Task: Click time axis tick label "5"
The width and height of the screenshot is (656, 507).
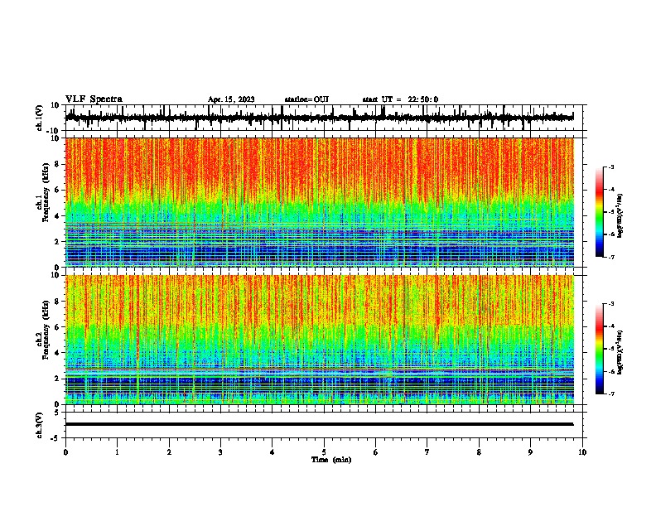Action: pos(324,452)
